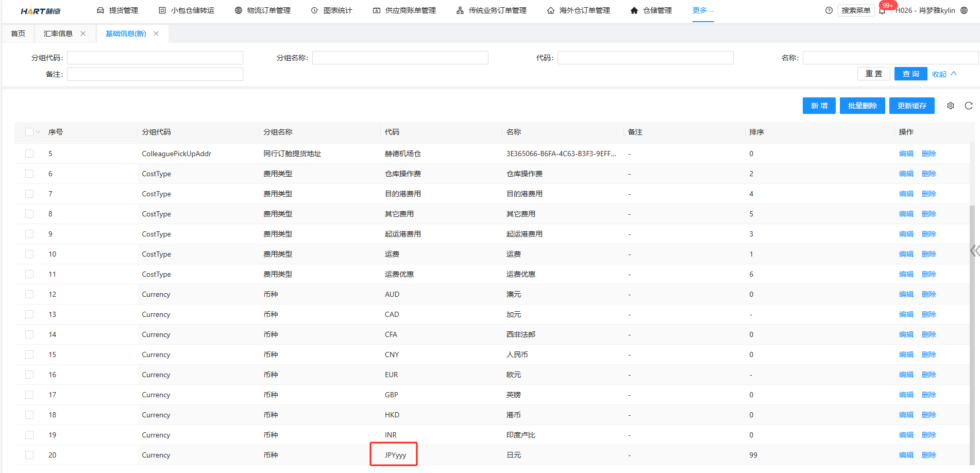This screenshot has width=980, height=473.
Task: Open the notification bell icon
Action: [x=883, y=11]
